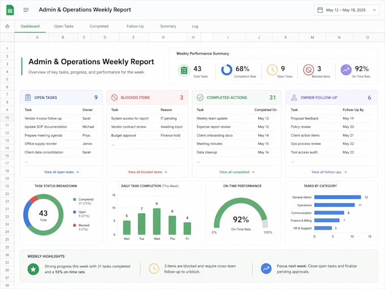Viewport: 385px width, 289px height.
Task: Go to the Summary tab
Action: (x=168, y=26)
